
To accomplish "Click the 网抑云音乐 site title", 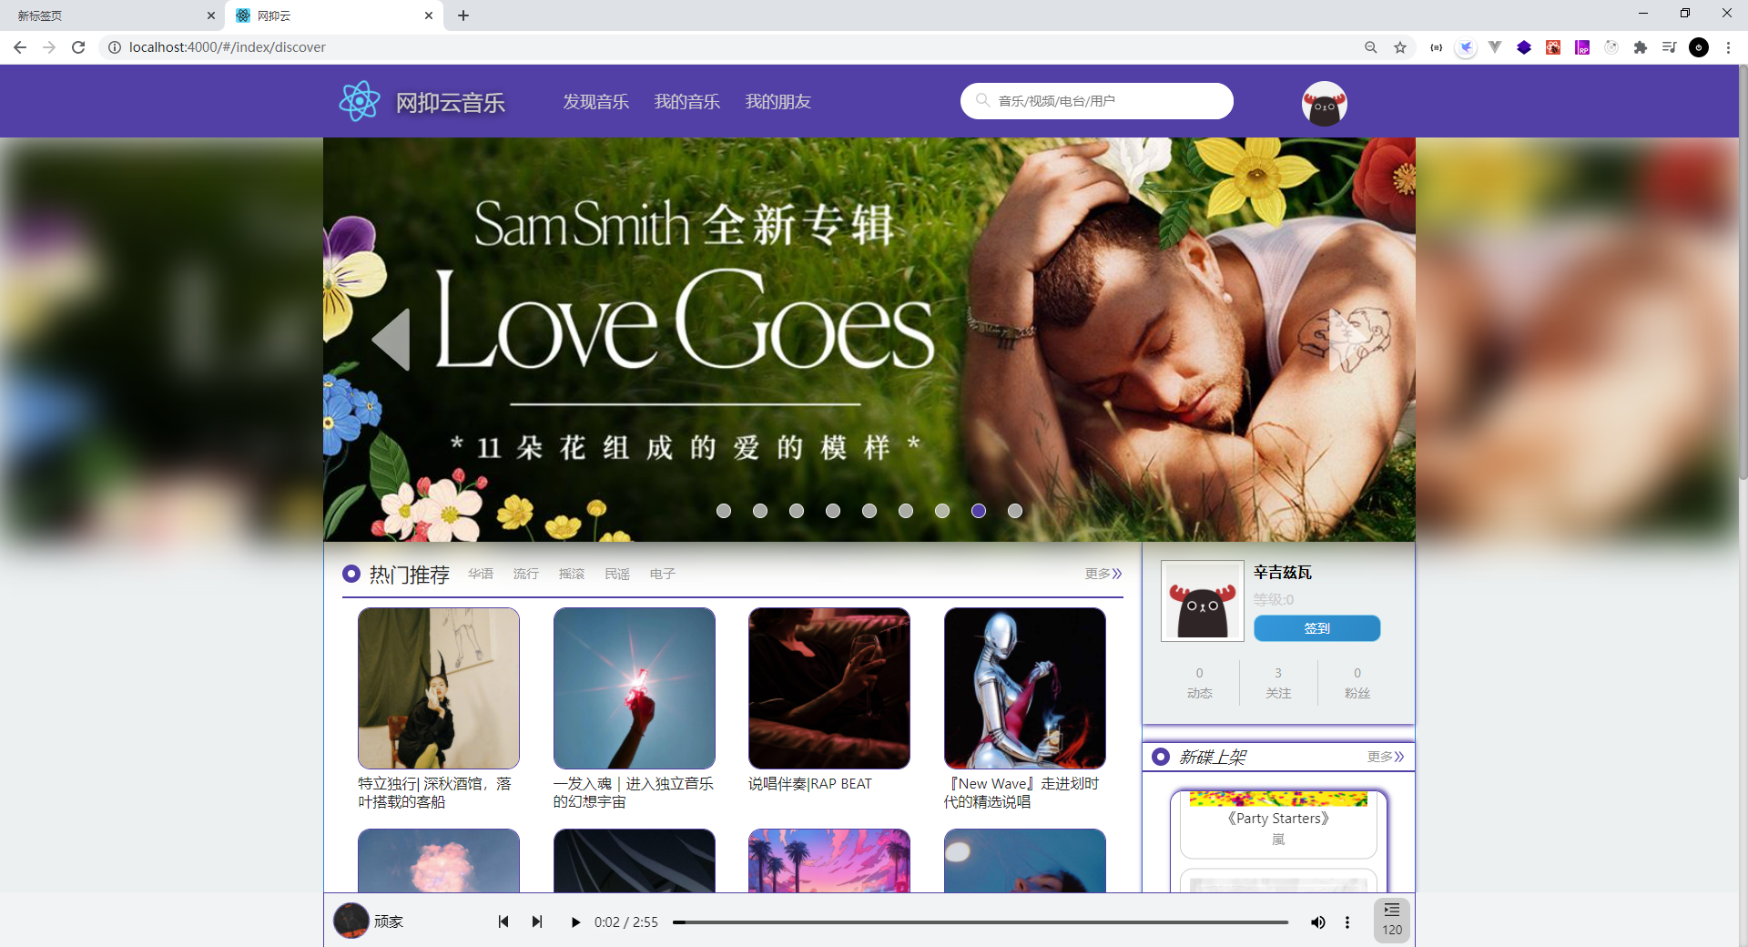I will (x=451, y=103).
